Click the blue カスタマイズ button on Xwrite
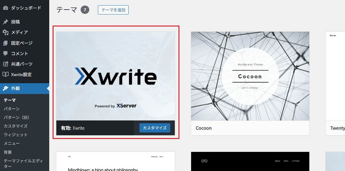The image size is (345, 171). coord(155,128)
